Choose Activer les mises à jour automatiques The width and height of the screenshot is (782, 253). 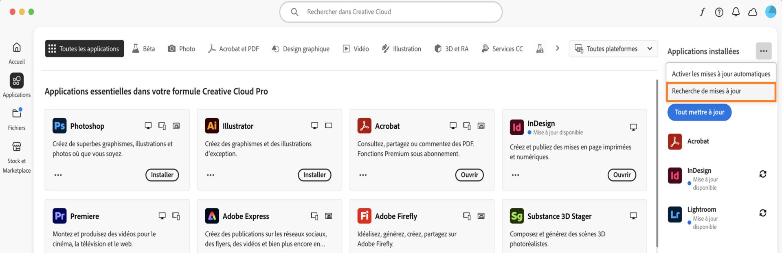click(x=721, y=74)
